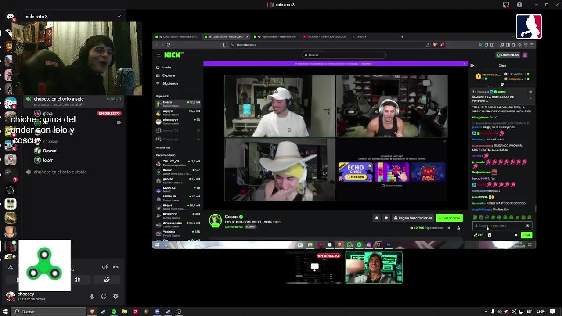Open Siguiendo in Kick sidebar
The image size is (562, 316).
click(170, 83)
